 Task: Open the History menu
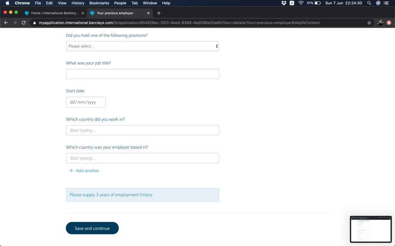78,3
